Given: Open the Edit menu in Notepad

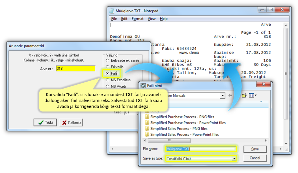Looking at the screenshot, I should point(124,19).
